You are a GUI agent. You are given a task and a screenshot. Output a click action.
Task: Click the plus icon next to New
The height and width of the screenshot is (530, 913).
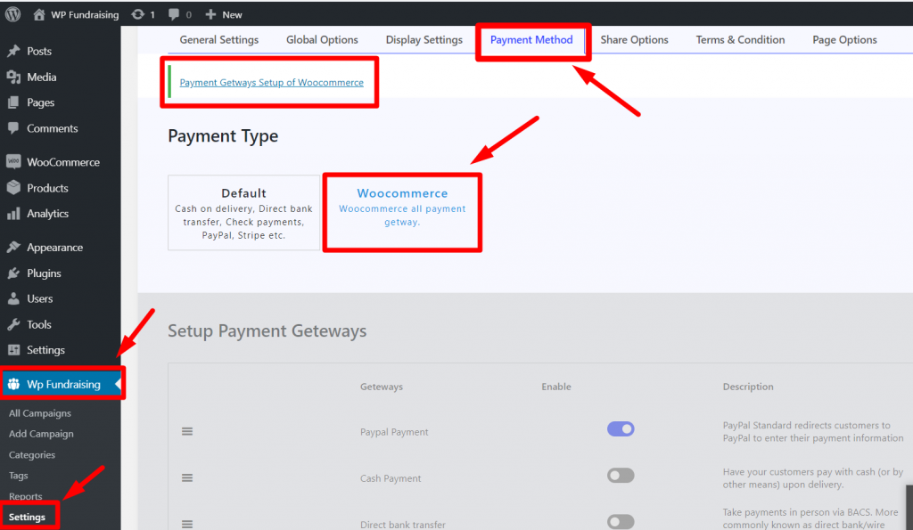point(210,14)
